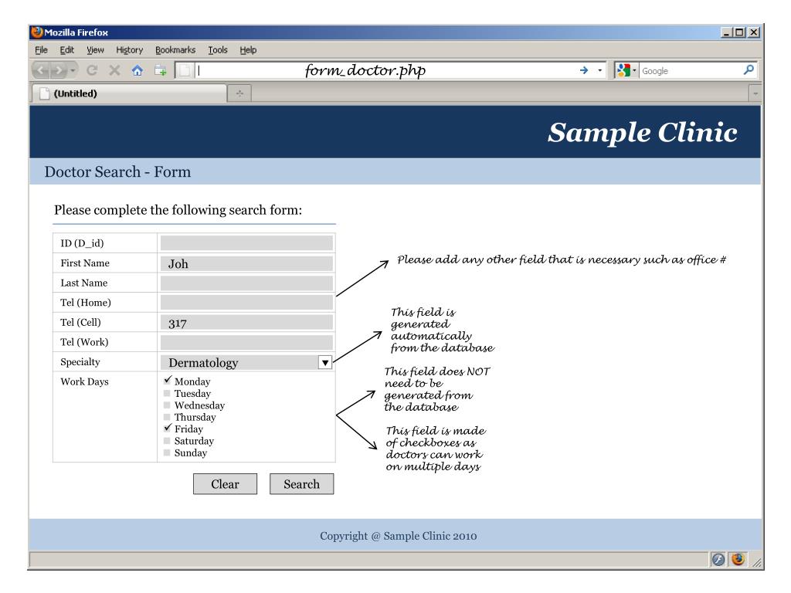Screen dimensions: 791x593
Task: Click the Specialty label
Action: (x=80, y=362)
